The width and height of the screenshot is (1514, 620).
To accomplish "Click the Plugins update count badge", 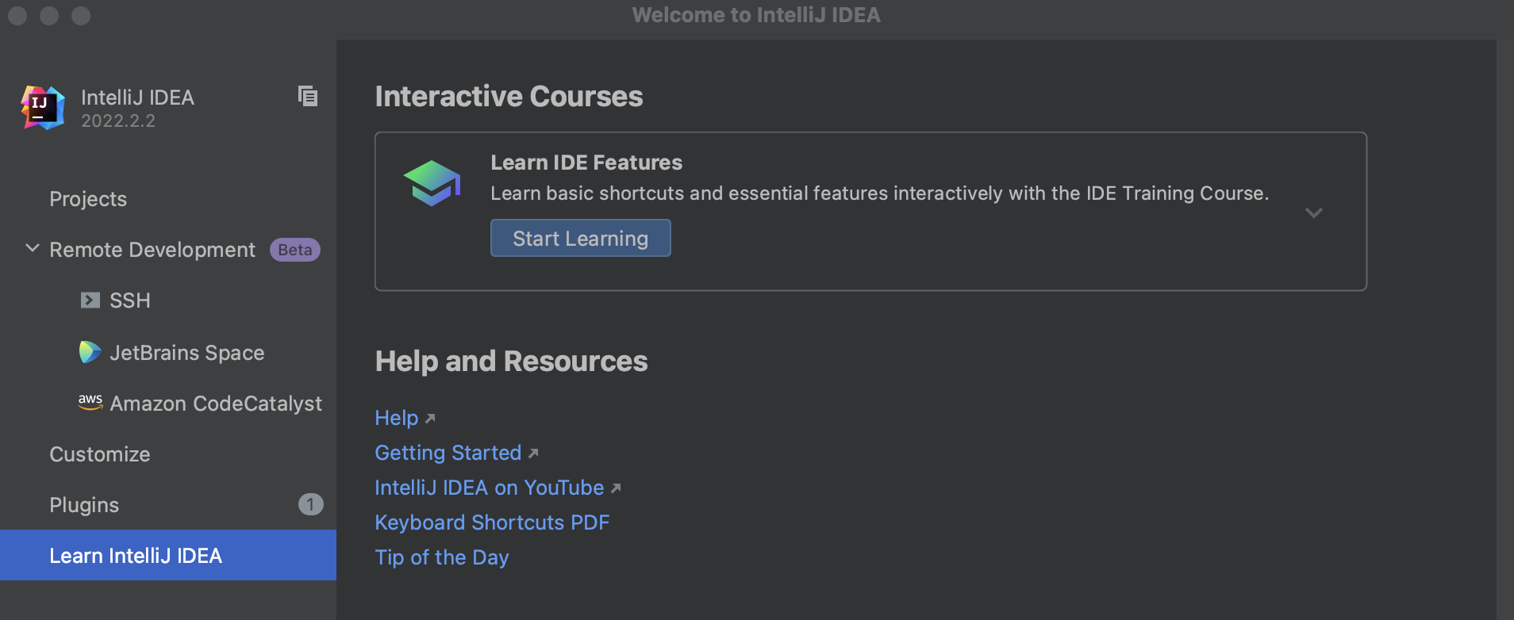I will pyautogui.click(x=310, y=504).
